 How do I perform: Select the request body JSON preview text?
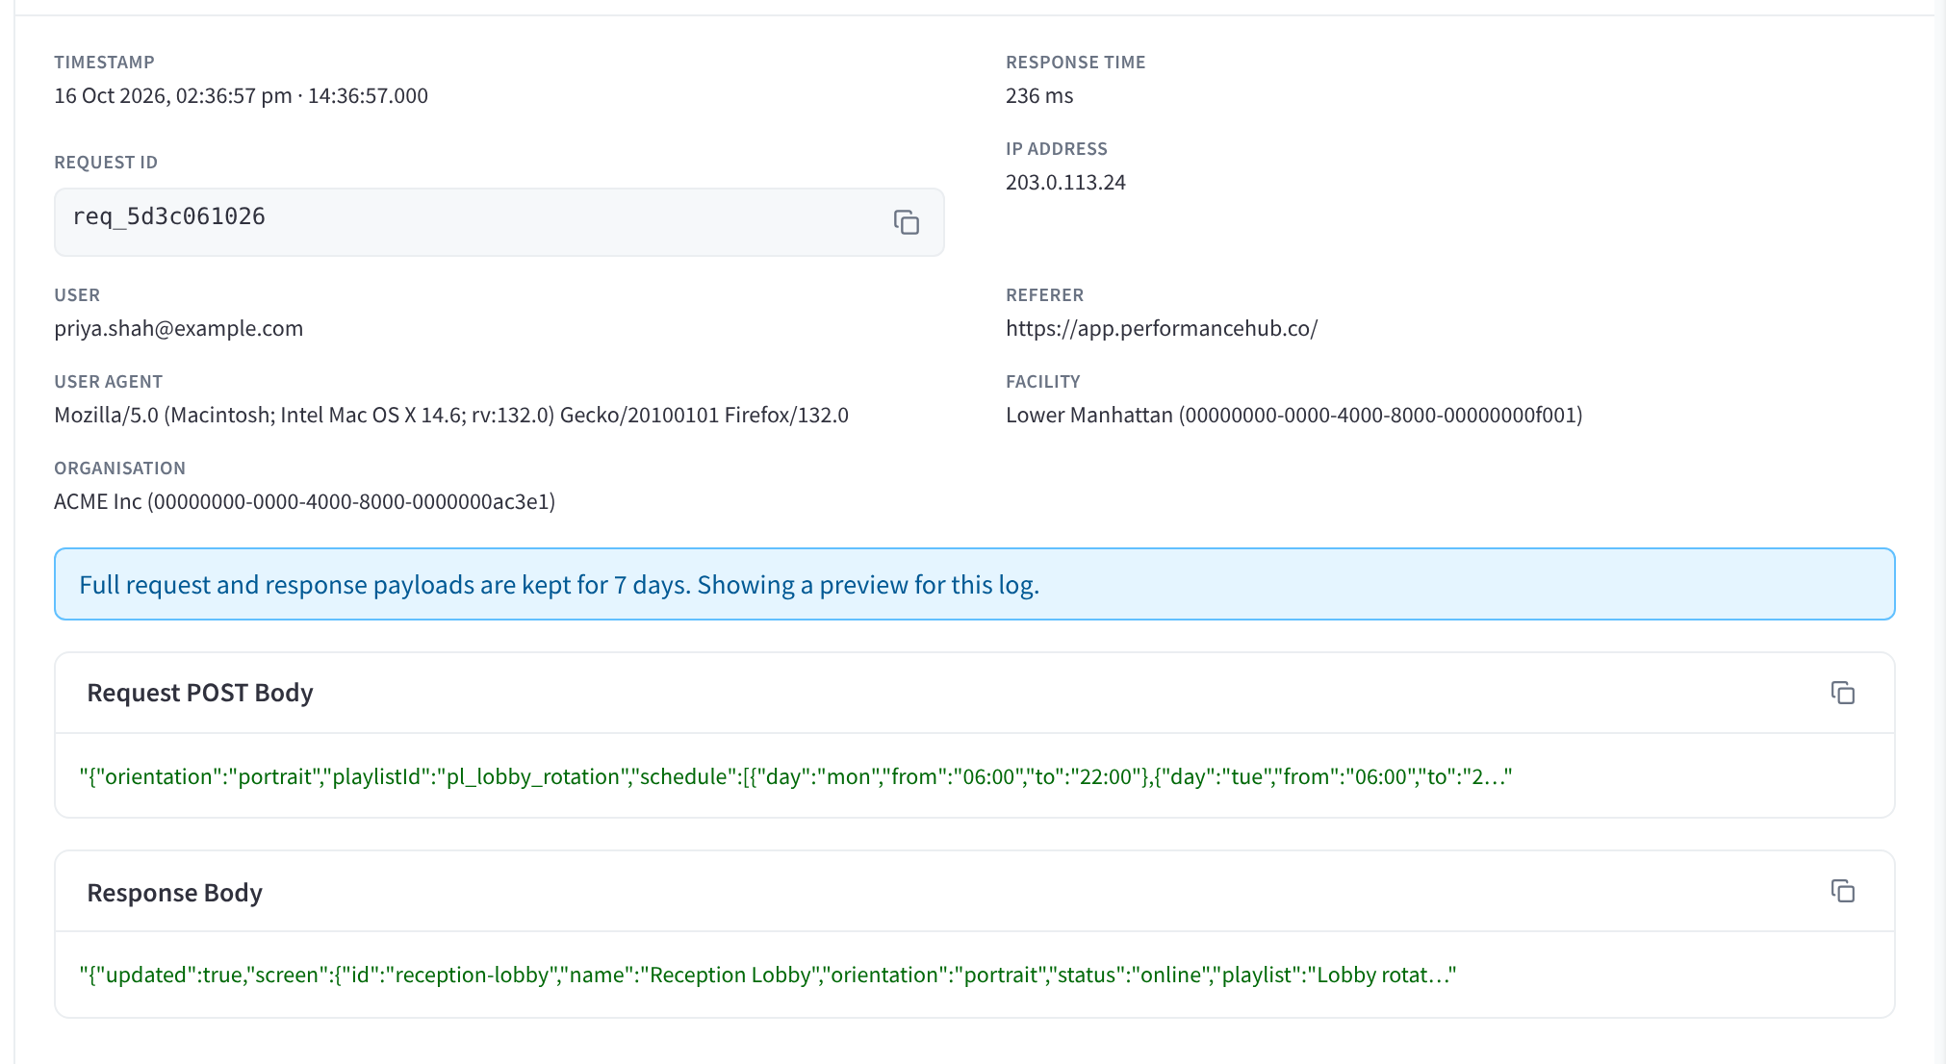pos(795,776)
